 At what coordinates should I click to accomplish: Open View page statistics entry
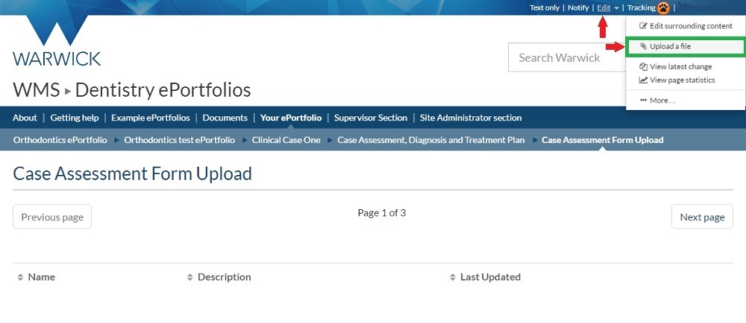tap(682, 80)
